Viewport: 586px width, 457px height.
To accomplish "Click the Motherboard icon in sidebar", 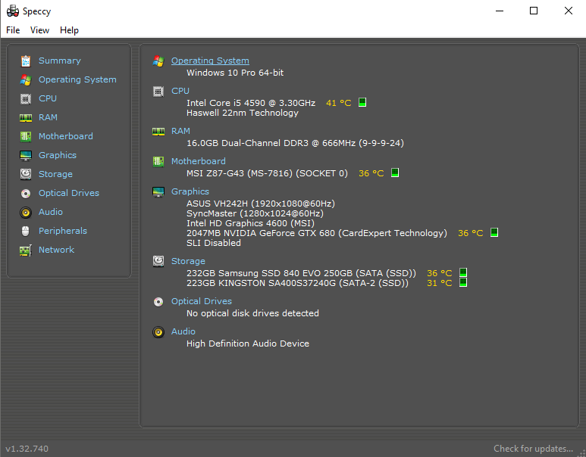I will pos(26,136).
